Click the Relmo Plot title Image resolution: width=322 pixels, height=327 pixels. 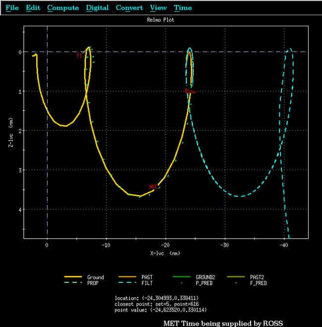[x=161, y=20]
